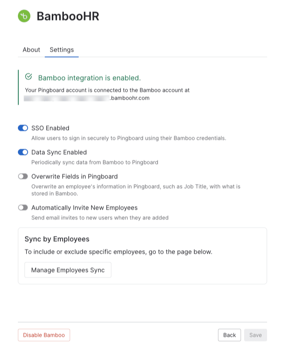Click the Overwrite Fields in Pingboard label

[x=74, y=176]
